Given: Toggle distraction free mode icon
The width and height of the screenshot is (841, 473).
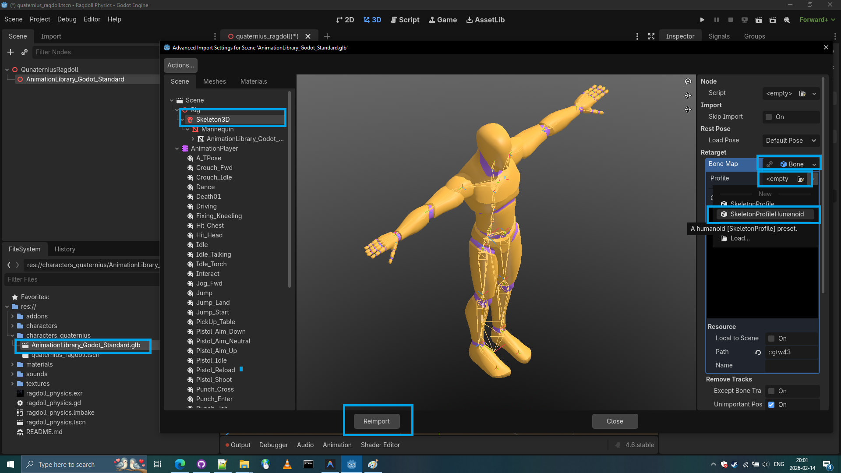Looking at the screenshot, I should pyautogui.click(x=651, y=36).
